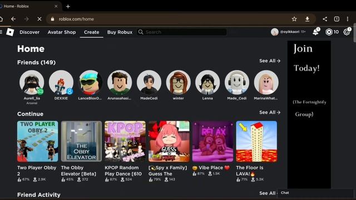
Task: Open the settings gear icon
Action: point(347,32)
